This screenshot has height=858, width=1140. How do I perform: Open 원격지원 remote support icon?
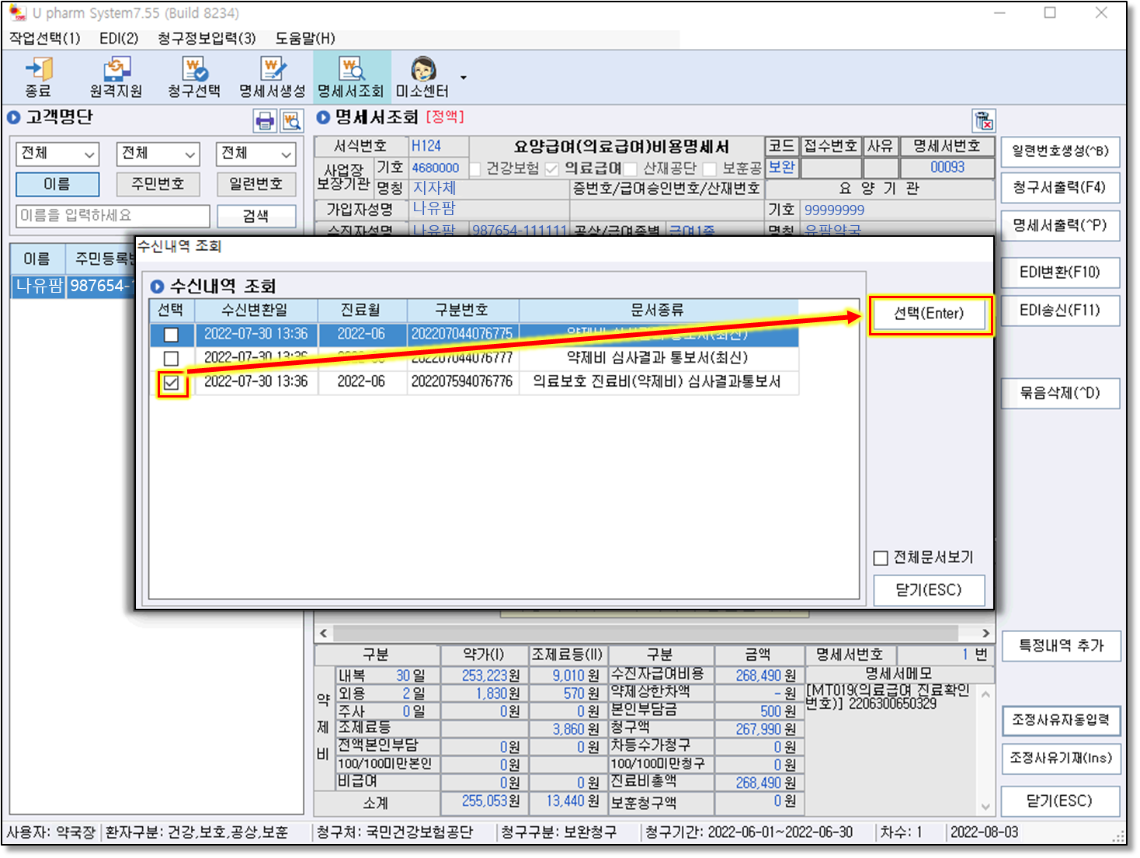point(116,77)
